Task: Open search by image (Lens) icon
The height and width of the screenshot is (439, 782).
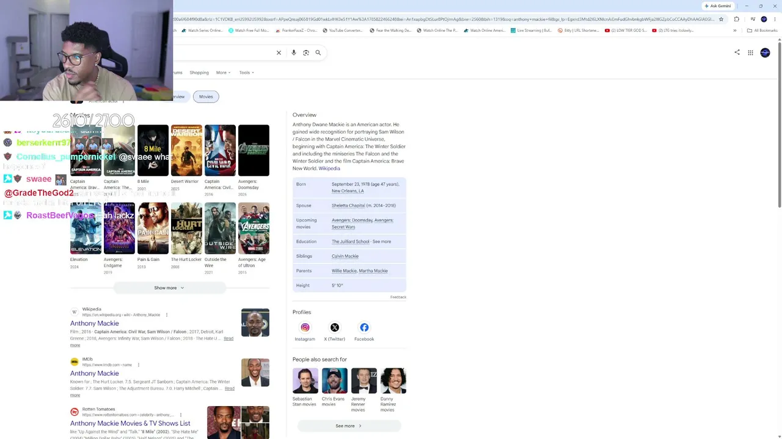Action: [x=306, y=52]
